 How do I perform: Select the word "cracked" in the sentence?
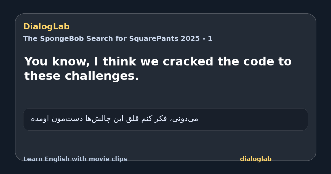click(188, 62)
